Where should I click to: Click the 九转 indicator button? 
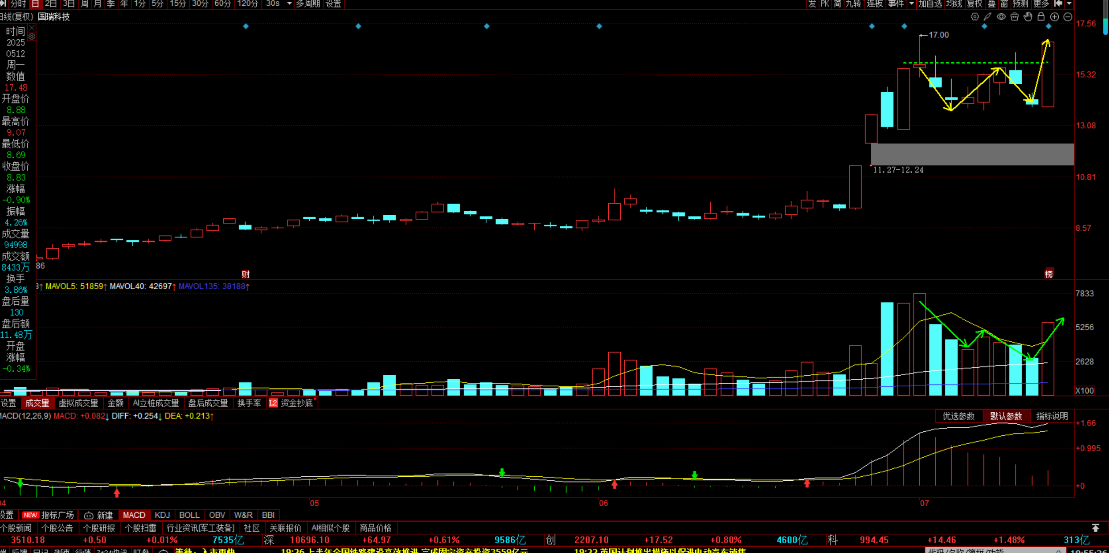click(x=853, y=4)
